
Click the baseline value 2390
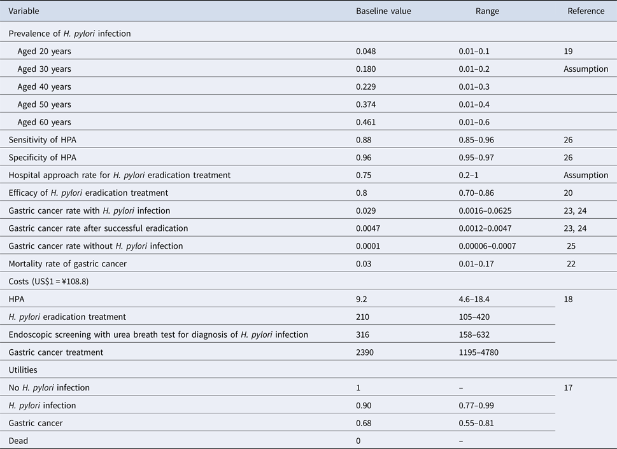(365, 352)
